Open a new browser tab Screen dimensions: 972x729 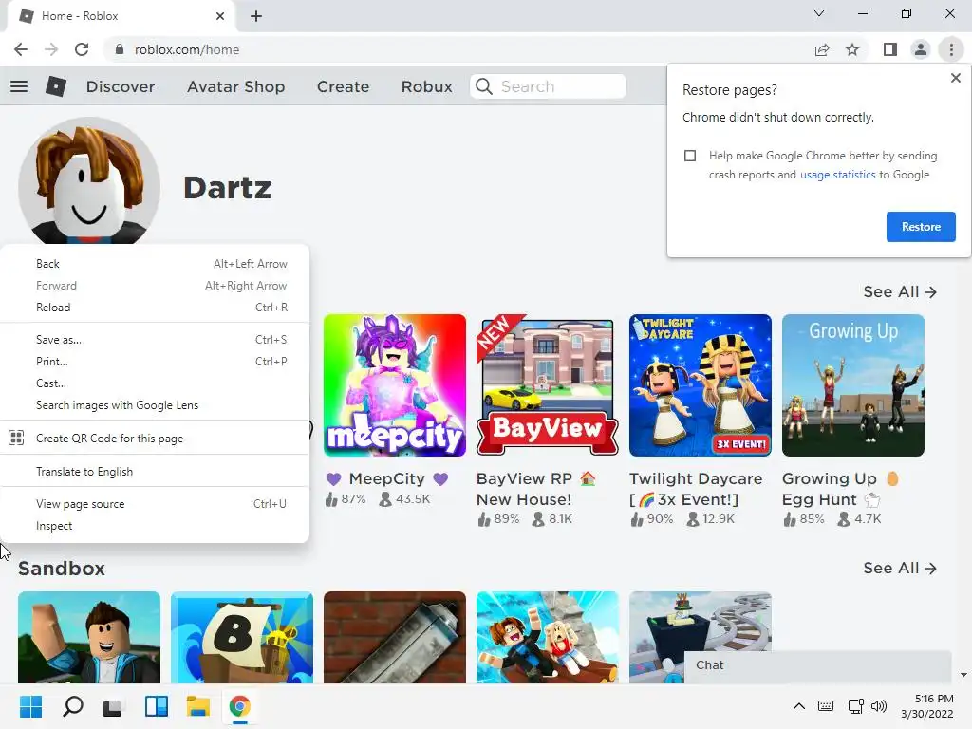click(256, 16)
